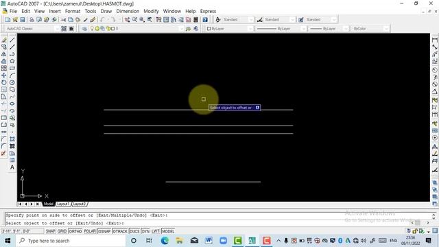Open the Express menu
This screenshot has width=439, height=247.
pyautogui.click(x=208, y=11)
